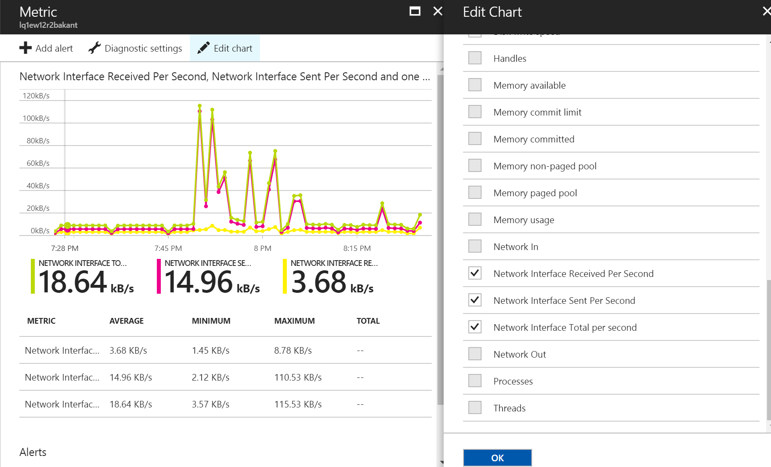The height and width of the screenshot is (467, 771).
Task: Enable the Memory usage checkbox
Action: click(474, 220)
